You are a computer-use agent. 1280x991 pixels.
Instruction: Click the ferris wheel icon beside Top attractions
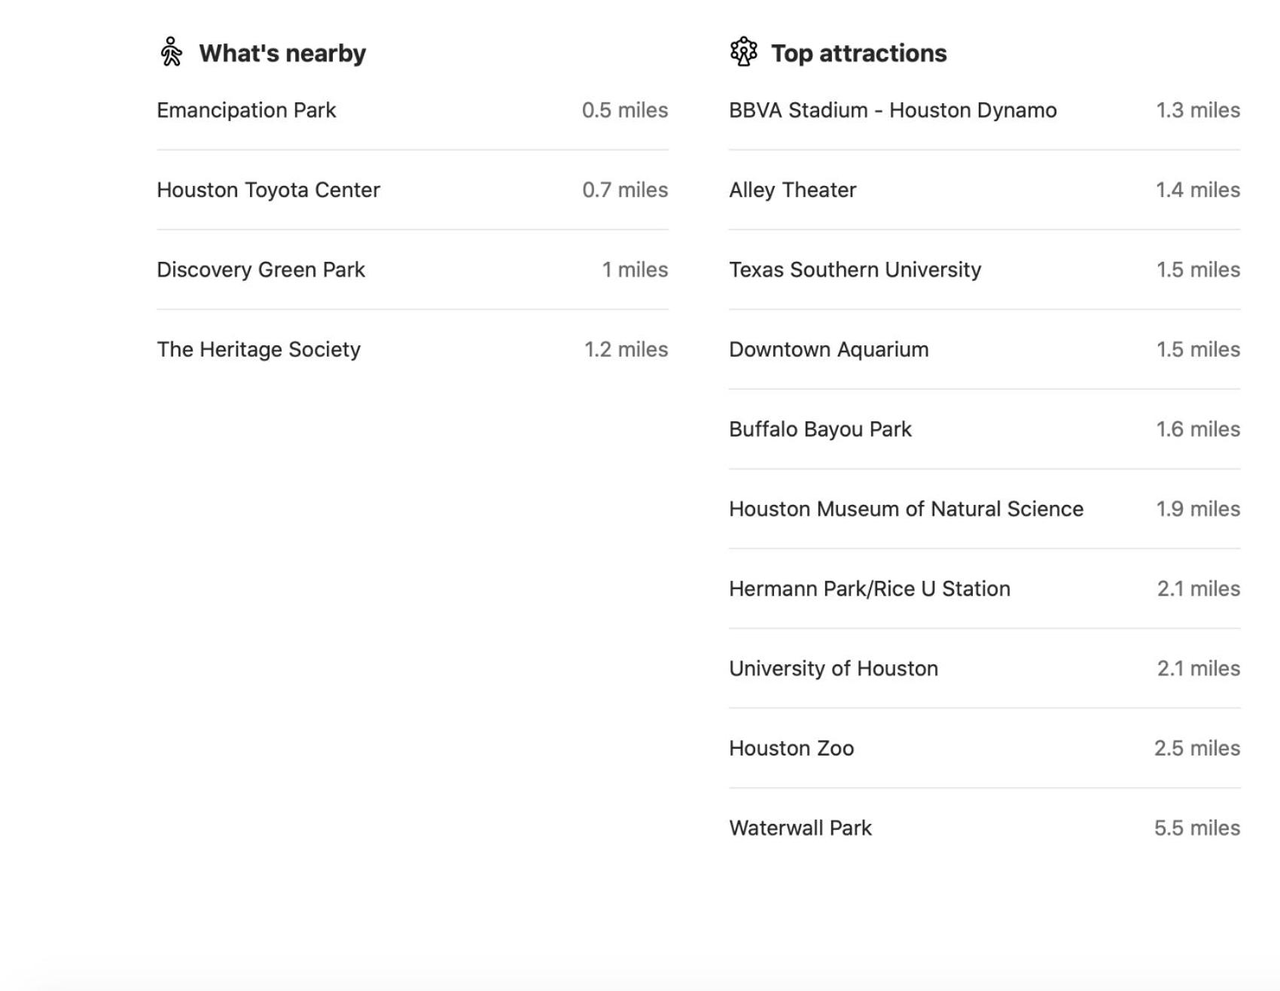click(x=743, y=52)
